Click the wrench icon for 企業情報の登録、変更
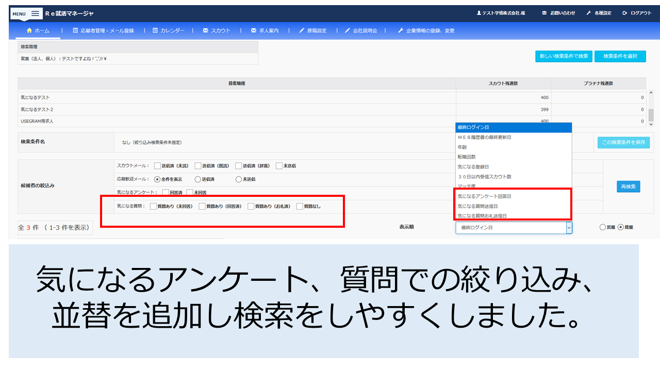The height and width of the screenshot is (371, 660). [x=401, y=30]
